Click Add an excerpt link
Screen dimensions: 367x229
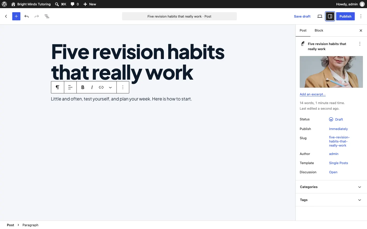[313, 94]
